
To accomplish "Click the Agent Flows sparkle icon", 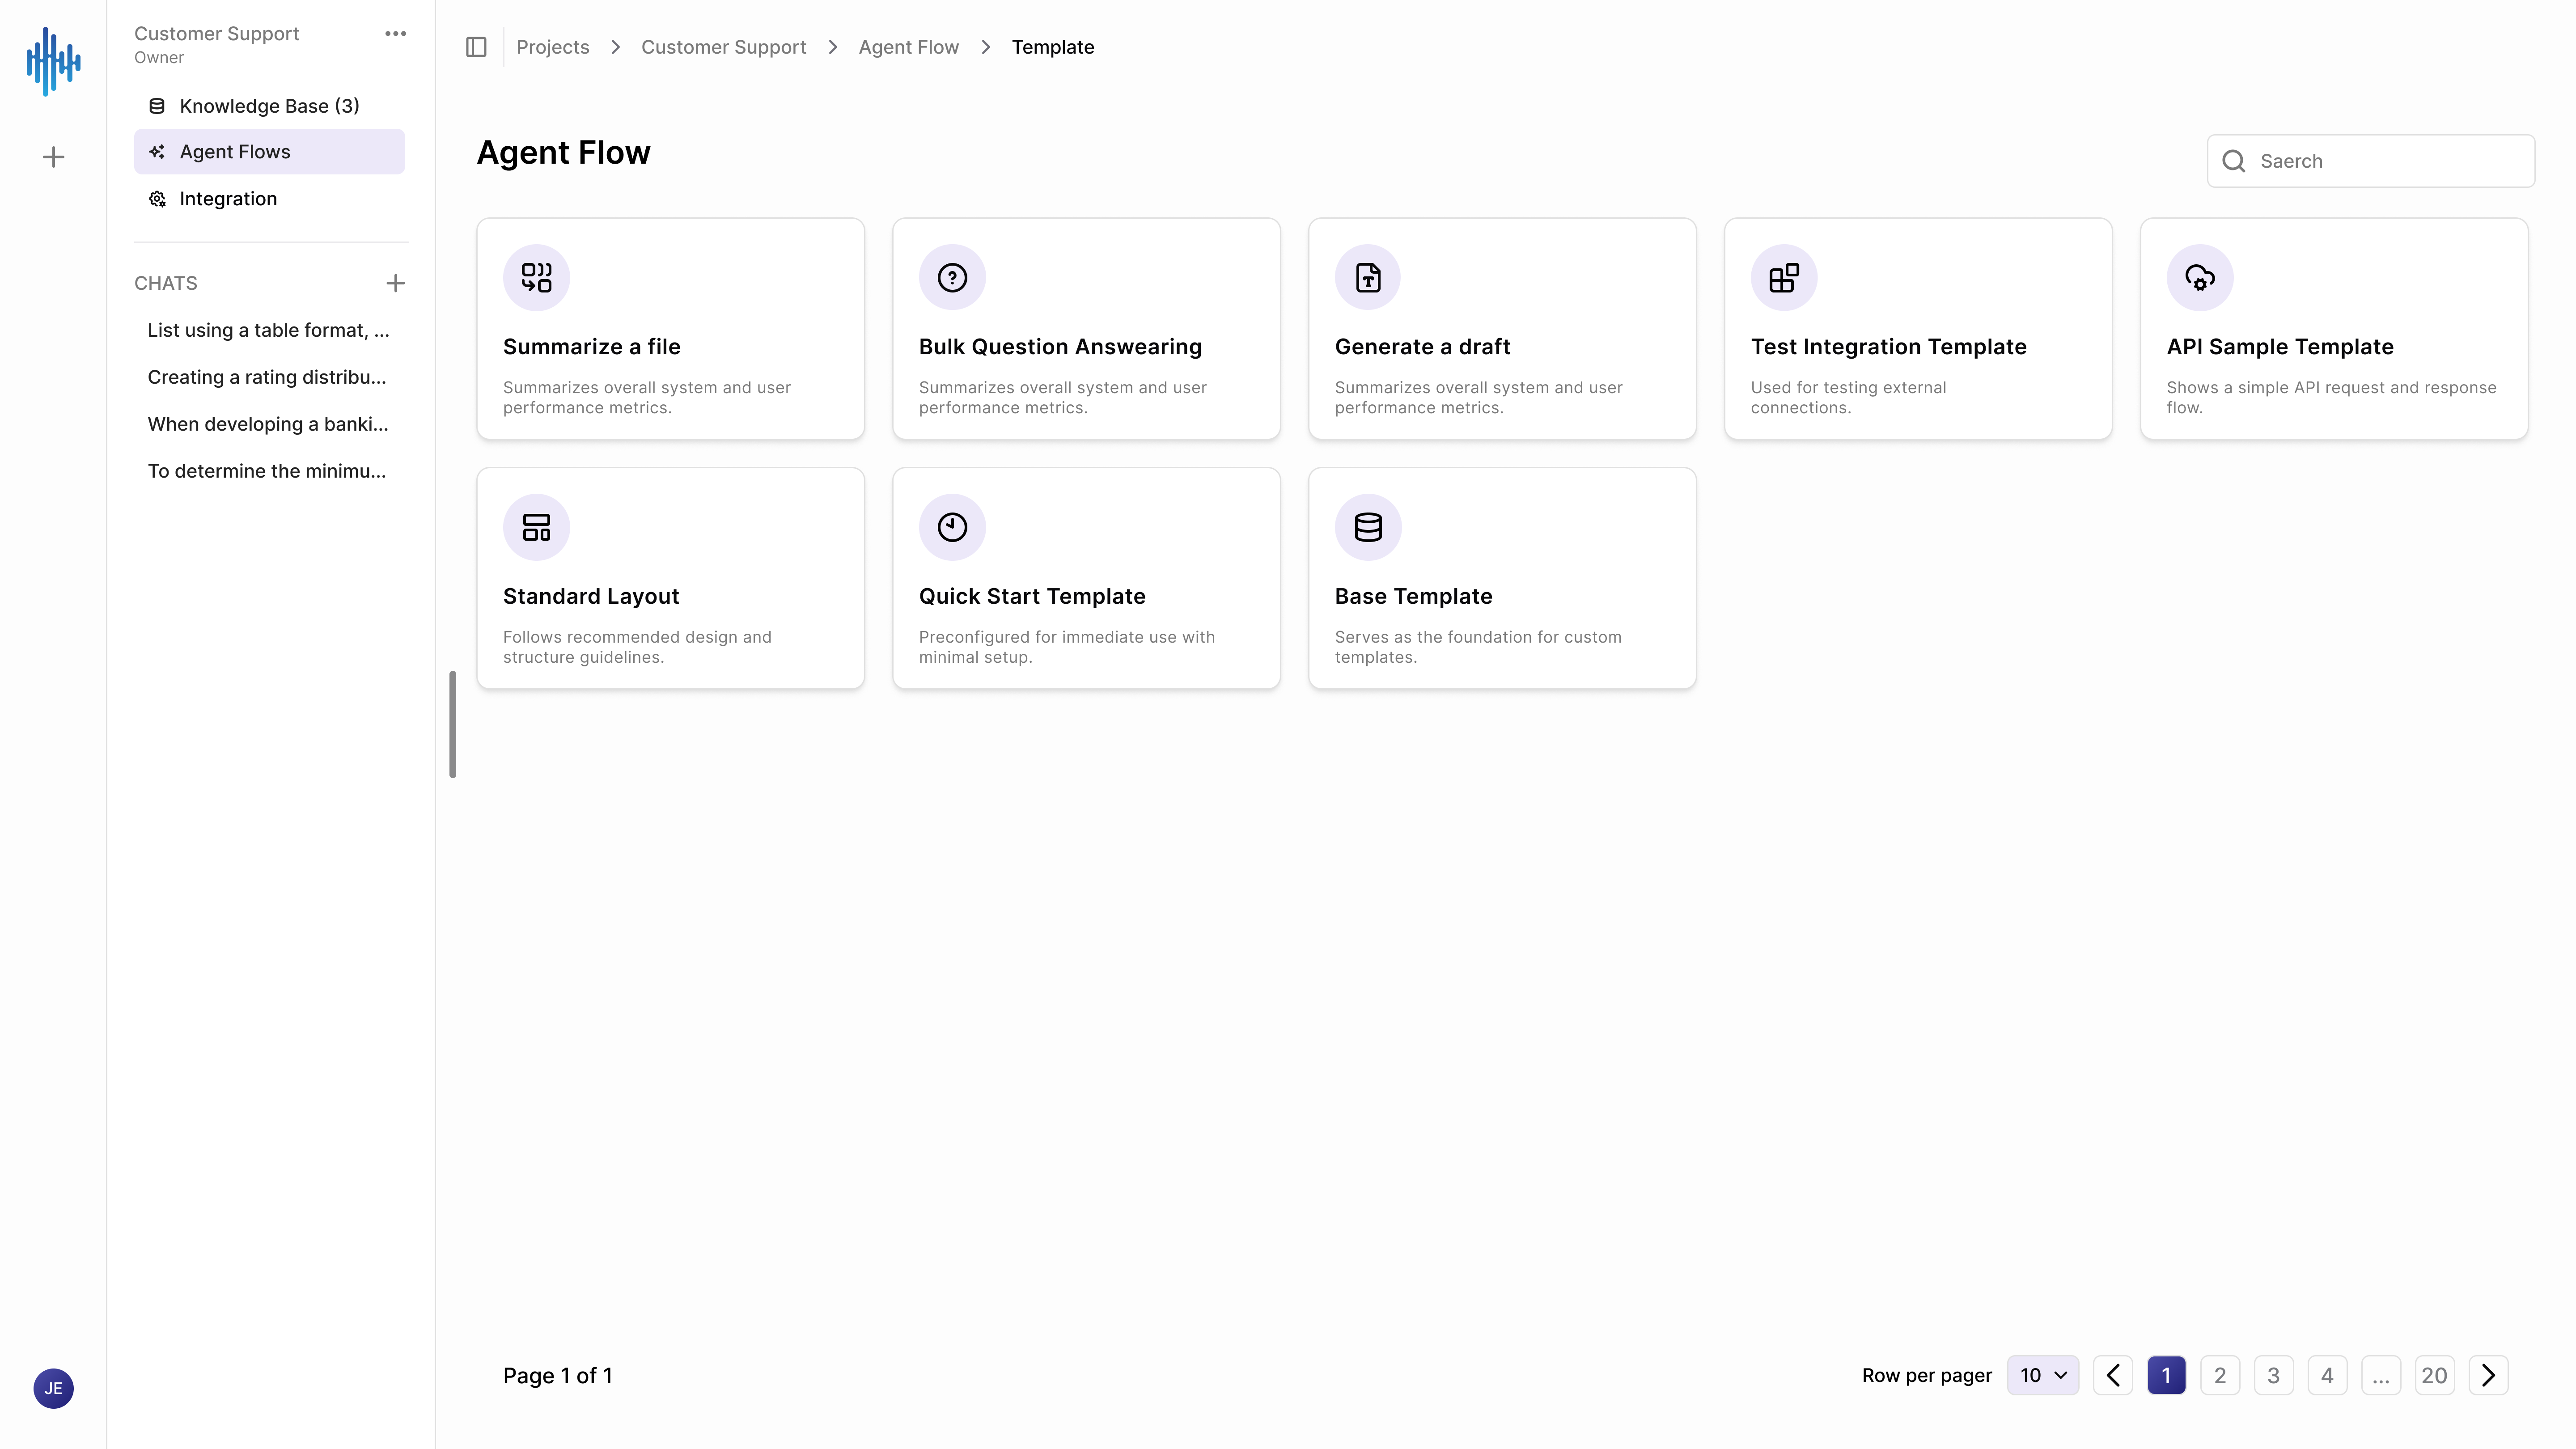I will (157, 152).
